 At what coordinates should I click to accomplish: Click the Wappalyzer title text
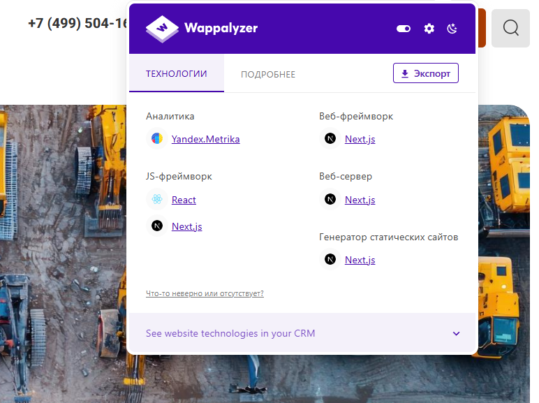pos(221,28)
